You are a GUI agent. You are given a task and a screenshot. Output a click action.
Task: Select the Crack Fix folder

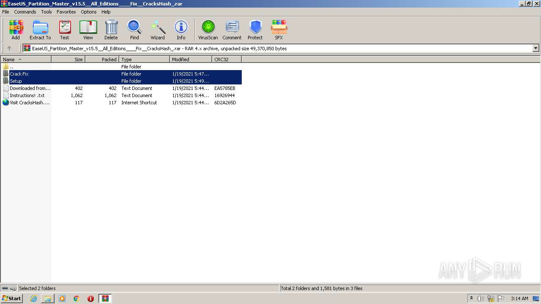click(121, 74)
